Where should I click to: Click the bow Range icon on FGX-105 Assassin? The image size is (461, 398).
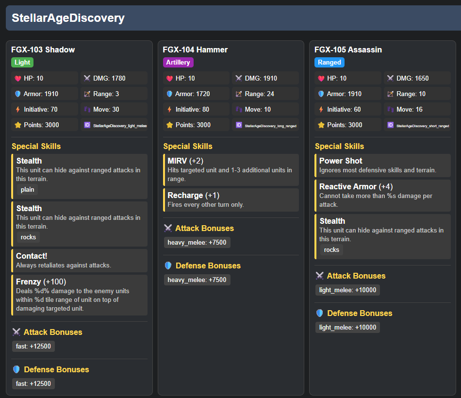point(391,94)
